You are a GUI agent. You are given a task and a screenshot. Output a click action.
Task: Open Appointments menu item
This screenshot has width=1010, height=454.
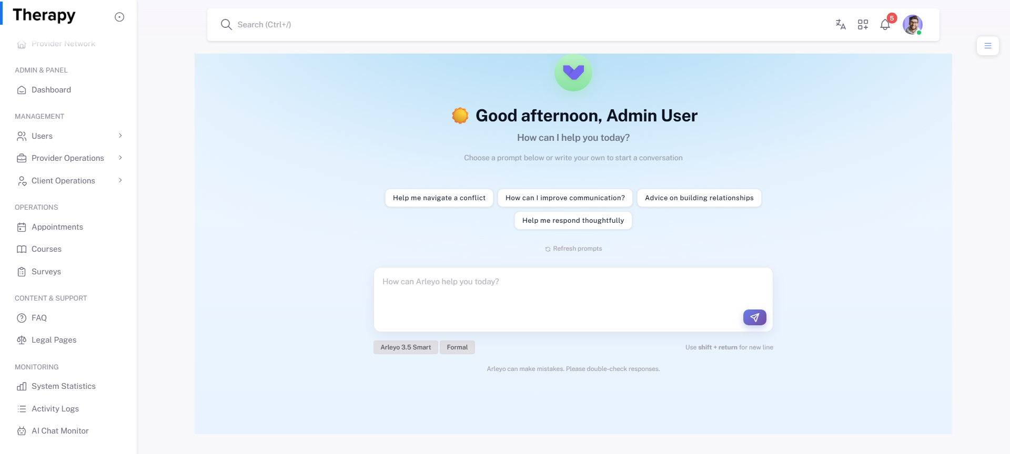(x=68, y=227)
